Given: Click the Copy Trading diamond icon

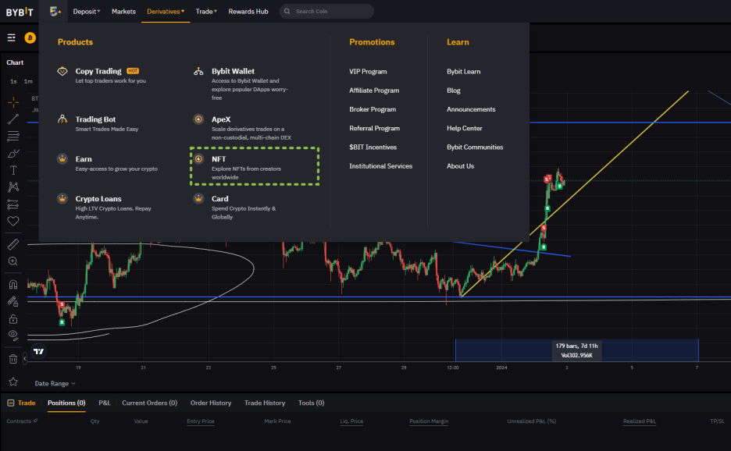Looking at the screenshot, I should [62, 71].
